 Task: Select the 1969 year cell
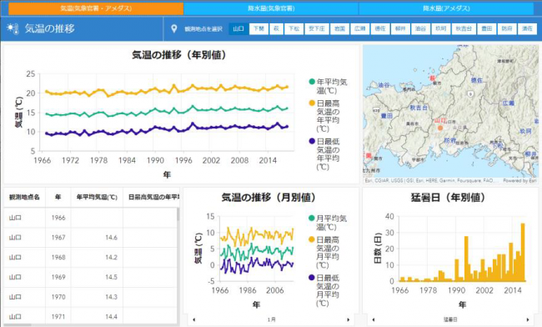[58, 277]
